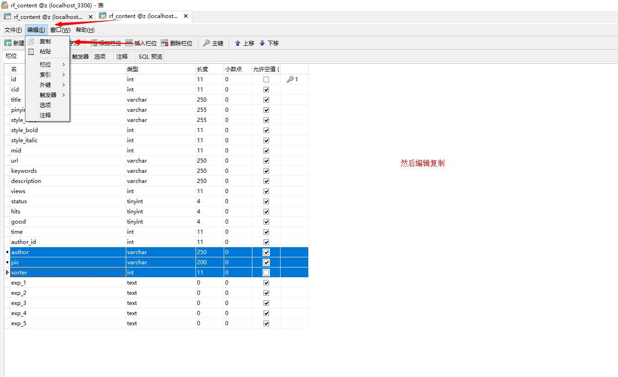618x377 pixels.
Task: Choose 复制 from the Edit menu
Action: coord(48,42)
